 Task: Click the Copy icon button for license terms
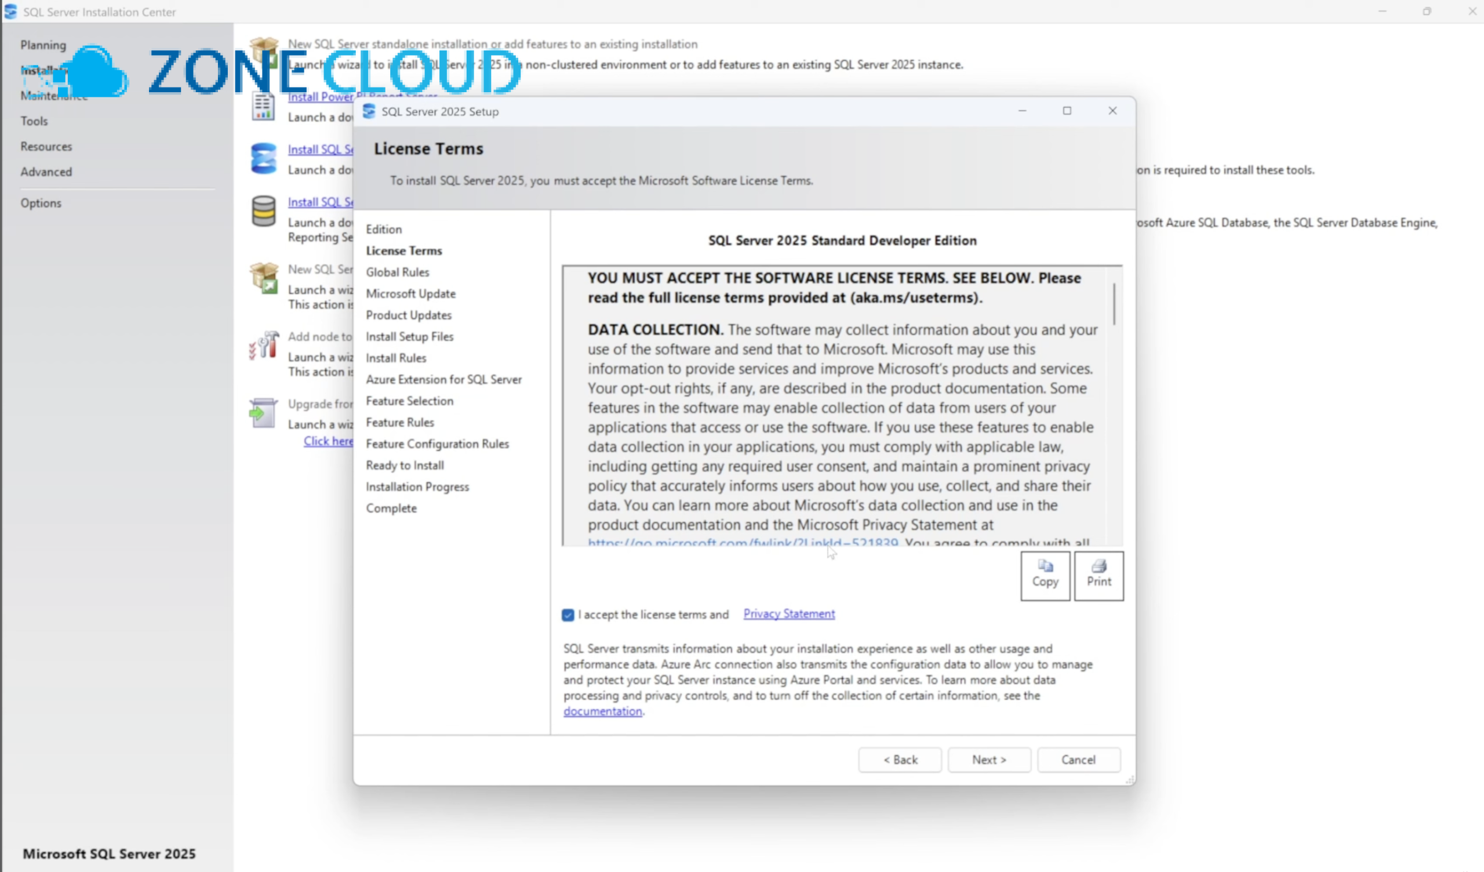click(1045, 576)
